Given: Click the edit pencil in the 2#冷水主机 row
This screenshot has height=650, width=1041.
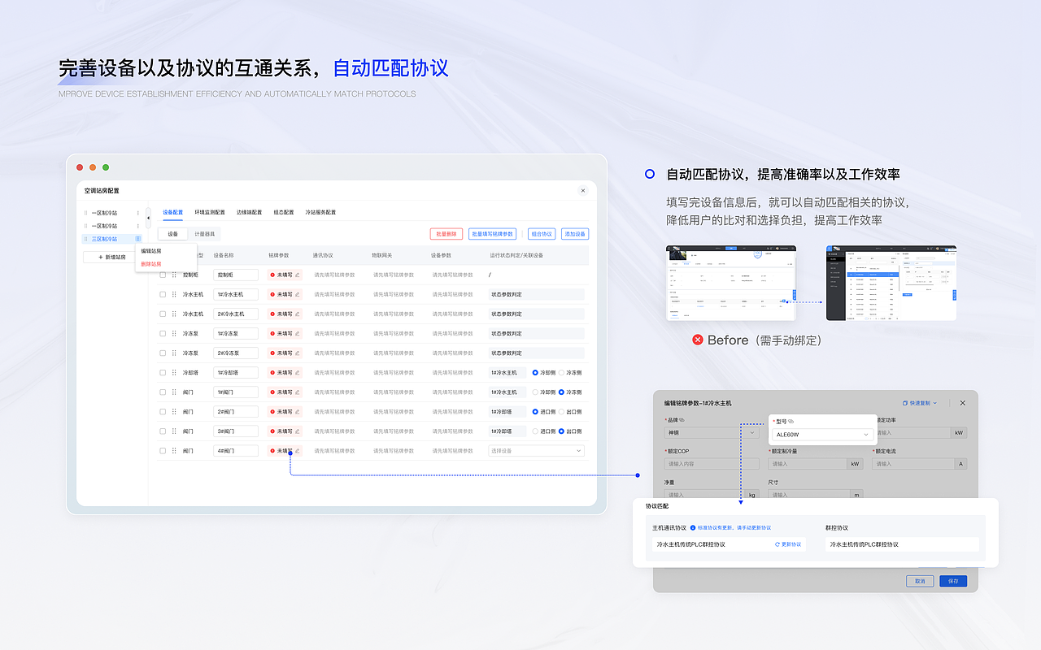Looking at the screenshot, I should click(x=298, y=314).
